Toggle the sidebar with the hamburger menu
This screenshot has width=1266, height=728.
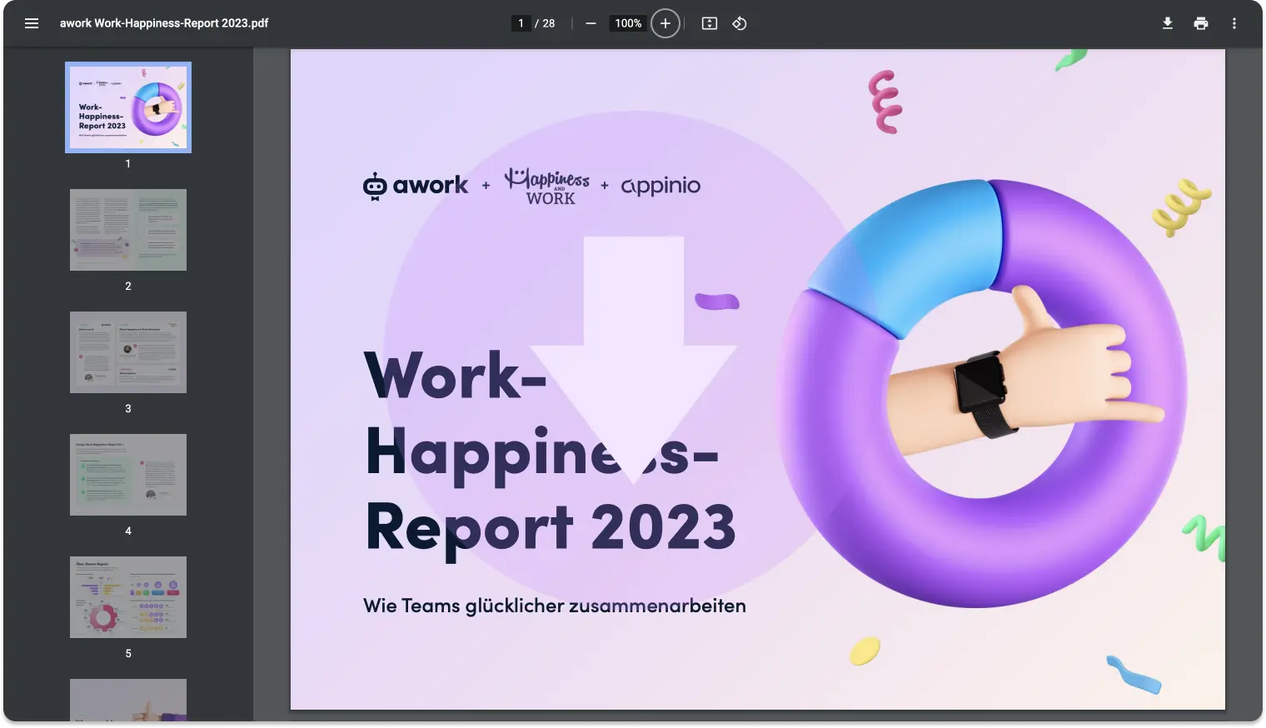[32, 23]
